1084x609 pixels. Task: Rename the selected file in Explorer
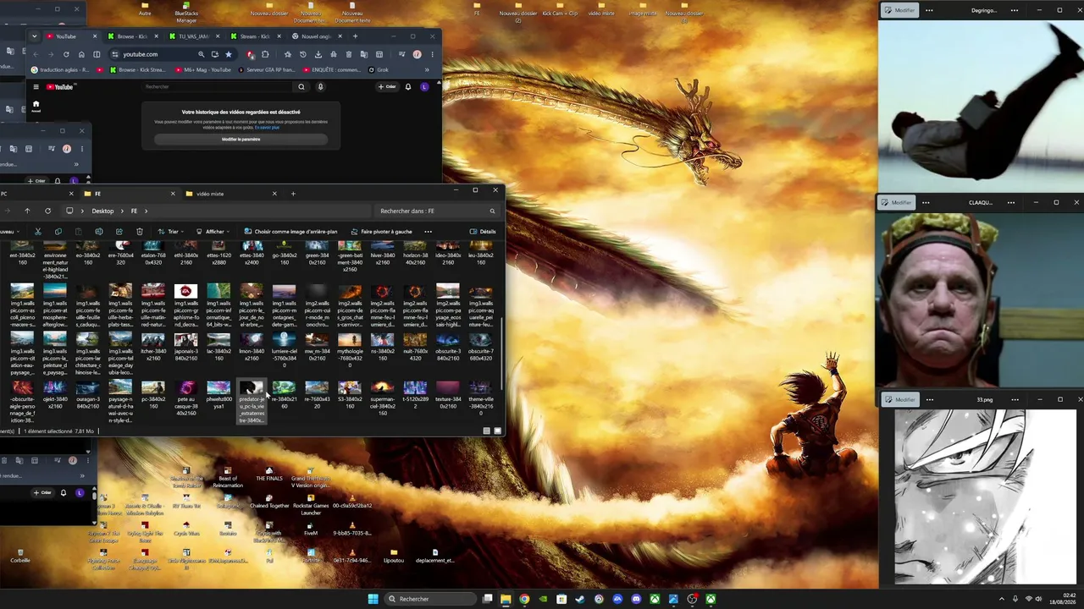click(99, 231)
